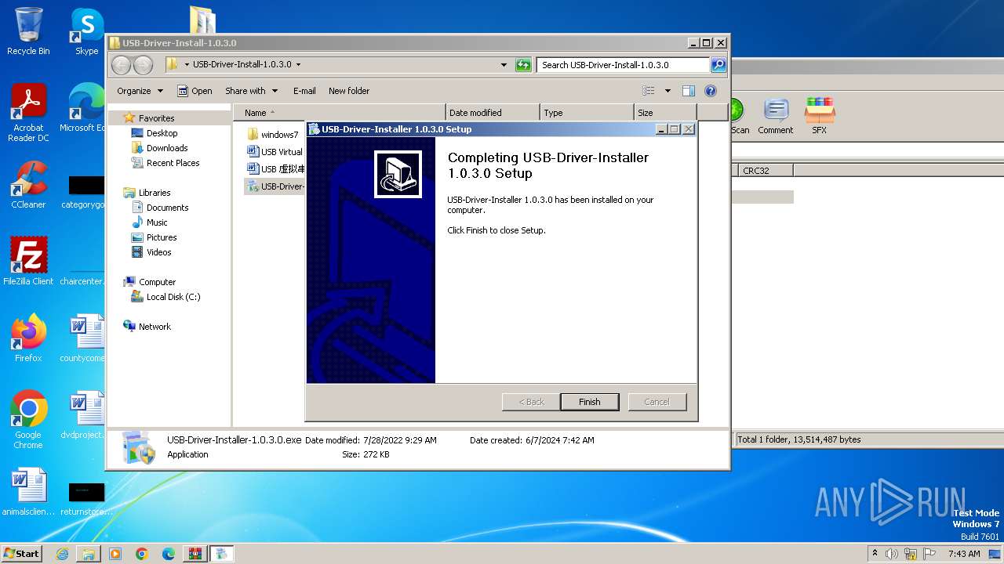Show hidden system tray icons
Viewport: 1004px width, 564px height.
pos(875,553)
